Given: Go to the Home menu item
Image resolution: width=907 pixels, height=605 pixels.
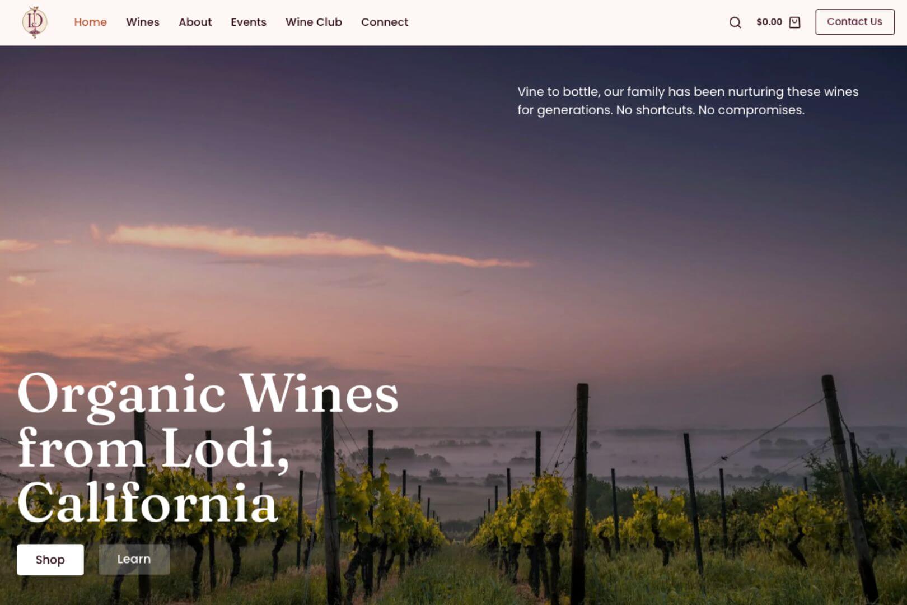Looking at the screenshot, I should click(x=90, y=22).
